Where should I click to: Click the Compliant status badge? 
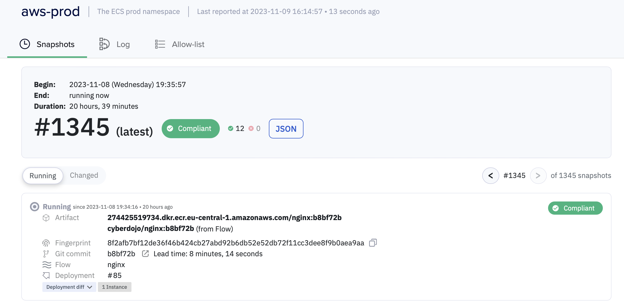coord(191,129)
